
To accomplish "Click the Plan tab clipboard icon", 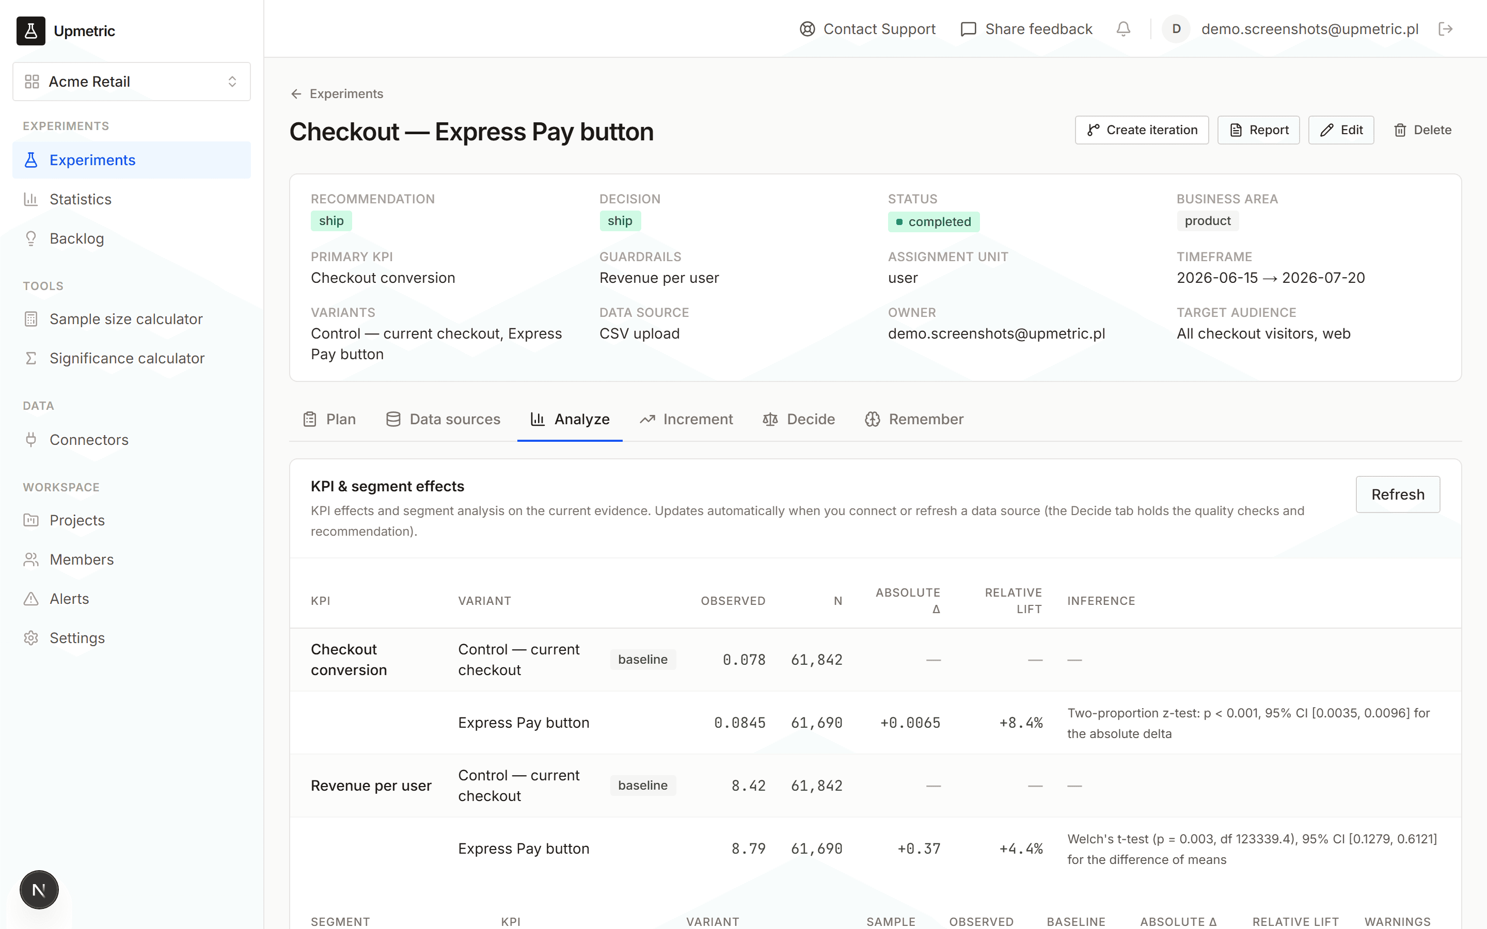I will click(x=310, y=419).
